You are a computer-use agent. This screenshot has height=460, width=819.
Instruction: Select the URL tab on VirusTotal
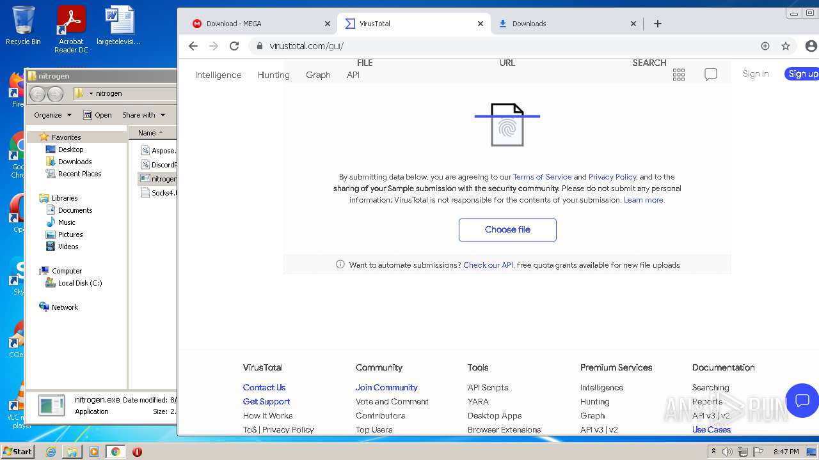pos(507,63)
